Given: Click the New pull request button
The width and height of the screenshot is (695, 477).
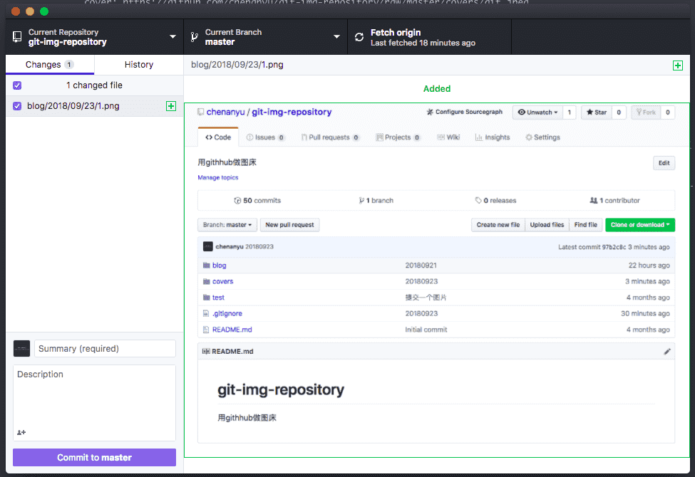Looking at the screenshot, I should tap(289, 225).
